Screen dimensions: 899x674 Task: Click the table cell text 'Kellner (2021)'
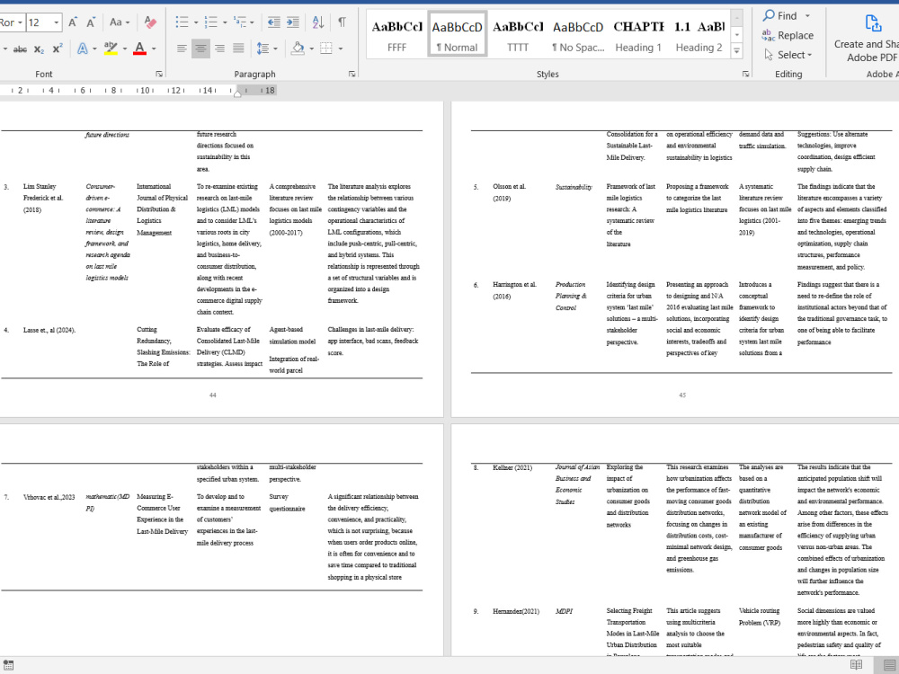tap(512, 467)
